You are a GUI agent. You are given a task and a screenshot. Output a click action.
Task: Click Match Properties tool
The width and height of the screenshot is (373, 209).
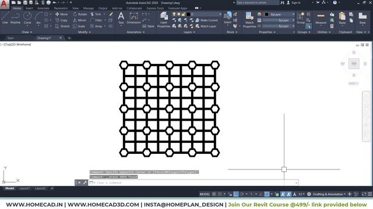pyautogui.click(x=249, y=20)
